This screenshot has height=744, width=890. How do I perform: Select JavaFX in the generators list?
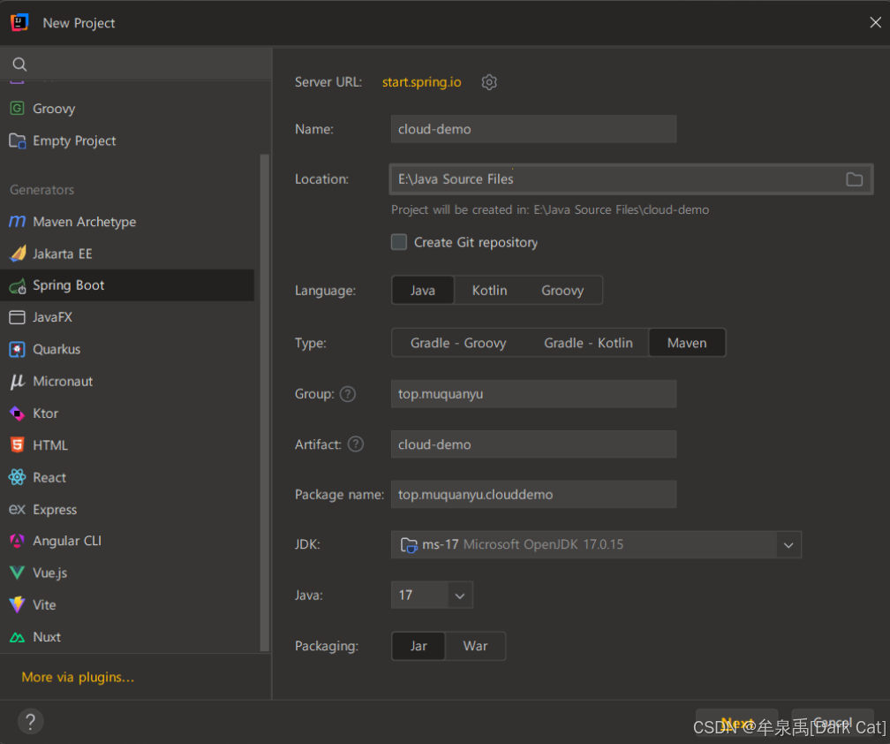point(127,317)
